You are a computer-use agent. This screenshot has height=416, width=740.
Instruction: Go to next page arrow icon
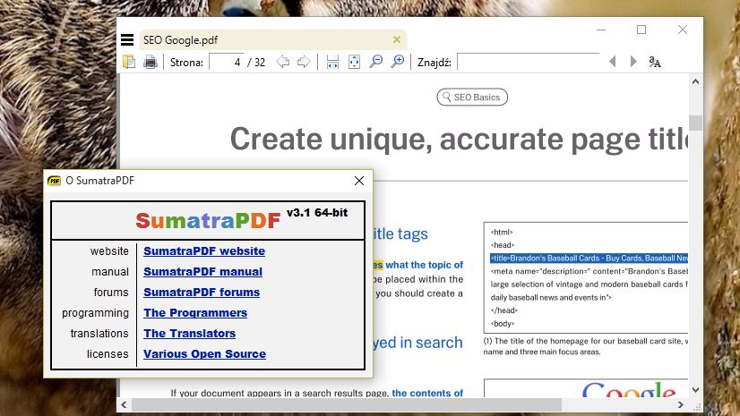pos(304,62)
